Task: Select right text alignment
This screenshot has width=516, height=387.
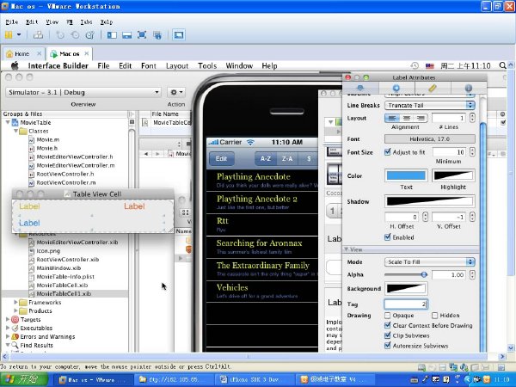Action: (421, 118)
